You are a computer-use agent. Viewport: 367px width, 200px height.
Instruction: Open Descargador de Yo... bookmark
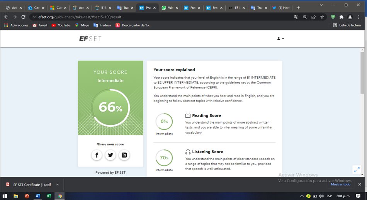coord(133,25)
